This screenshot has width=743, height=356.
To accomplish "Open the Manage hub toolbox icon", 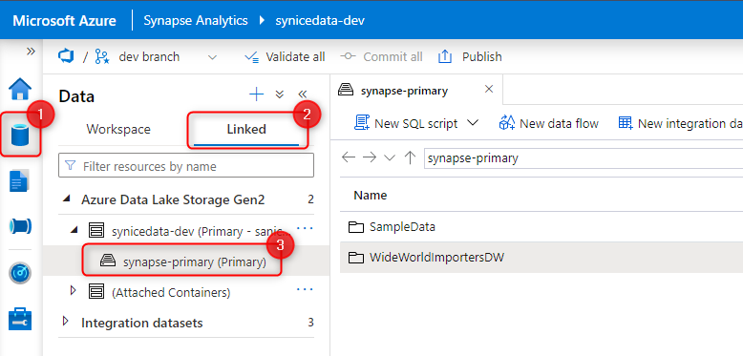I will tap(20, 319).
